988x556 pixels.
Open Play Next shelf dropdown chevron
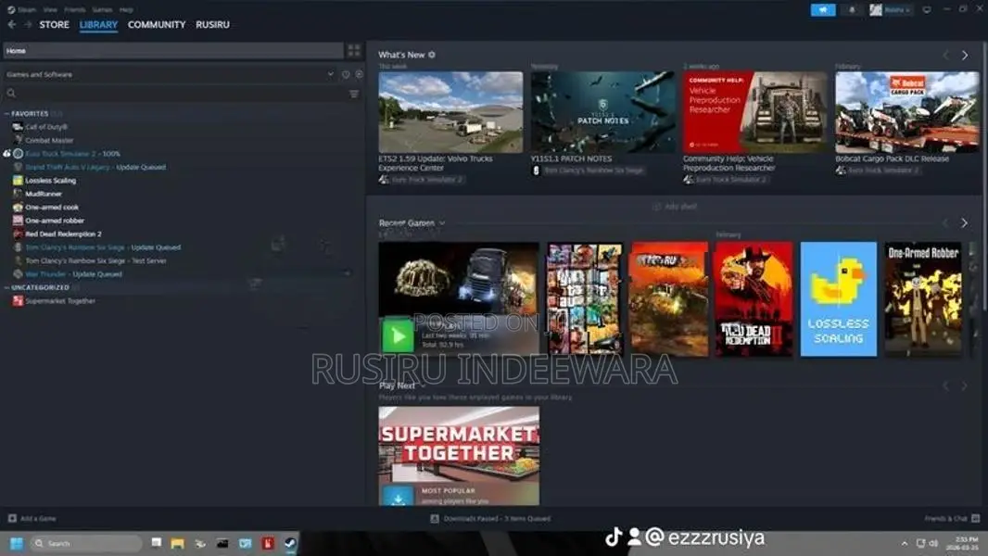[423, 385]
